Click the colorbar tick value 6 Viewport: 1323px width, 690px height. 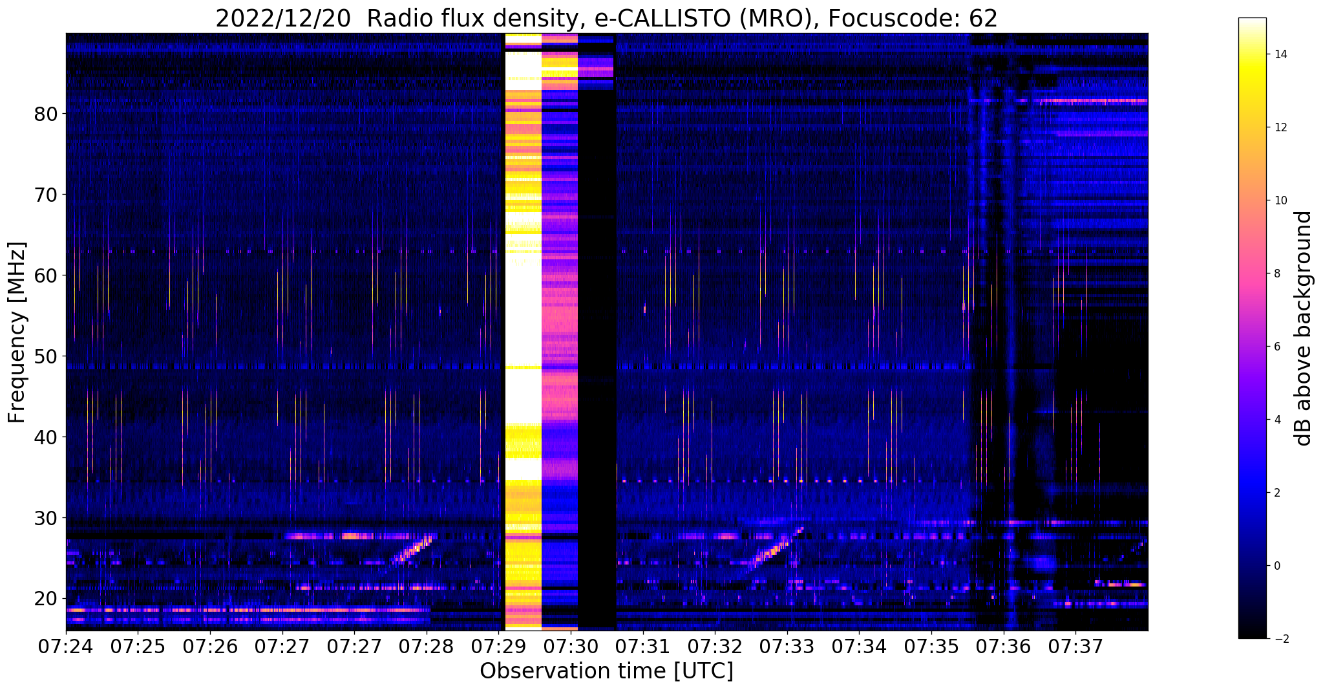pyautogui.click(x=1276, y=347)
